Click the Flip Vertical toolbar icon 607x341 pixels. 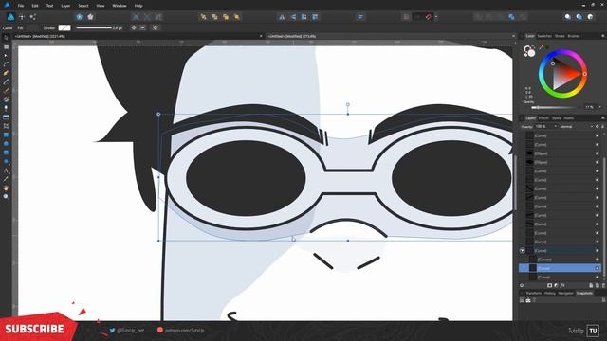[x=293, y=17]
